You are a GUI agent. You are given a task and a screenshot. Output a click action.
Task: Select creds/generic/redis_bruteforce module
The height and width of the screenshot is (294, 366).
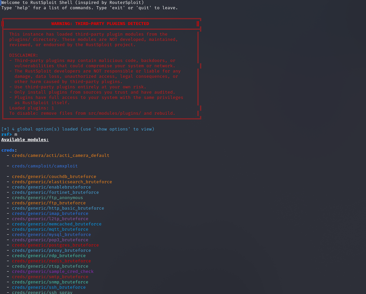(51, 261)
